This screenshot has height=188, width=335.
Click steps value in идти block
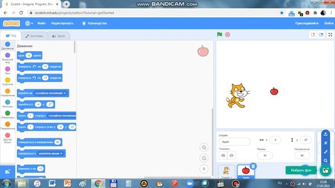29,55
